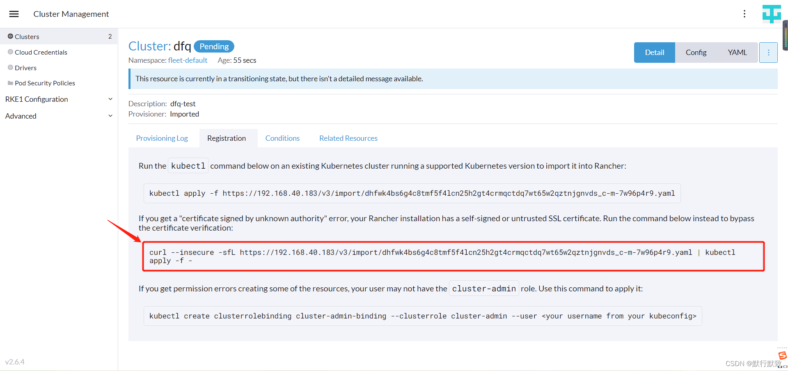788x371 pixels.
Task: Open the Rancher logo user avatar menu
Action: [772, 14]
